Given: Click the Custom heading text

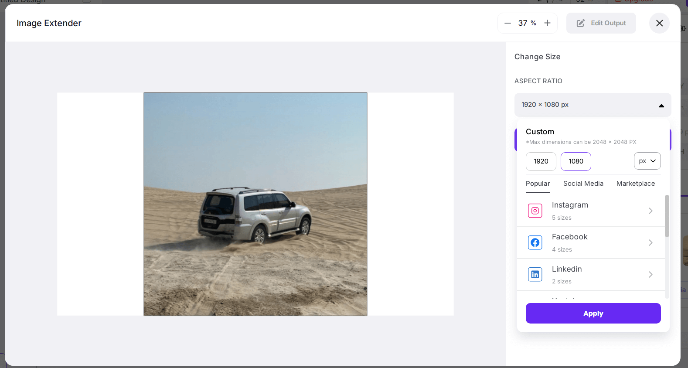Looking at the screenshot, I should click(x=540, y=132).
